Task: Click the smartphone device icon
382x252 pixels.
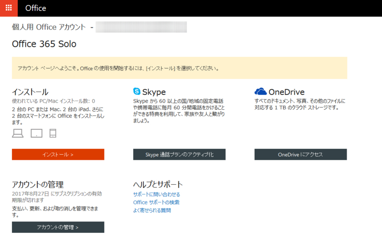Action: point(53,133)
